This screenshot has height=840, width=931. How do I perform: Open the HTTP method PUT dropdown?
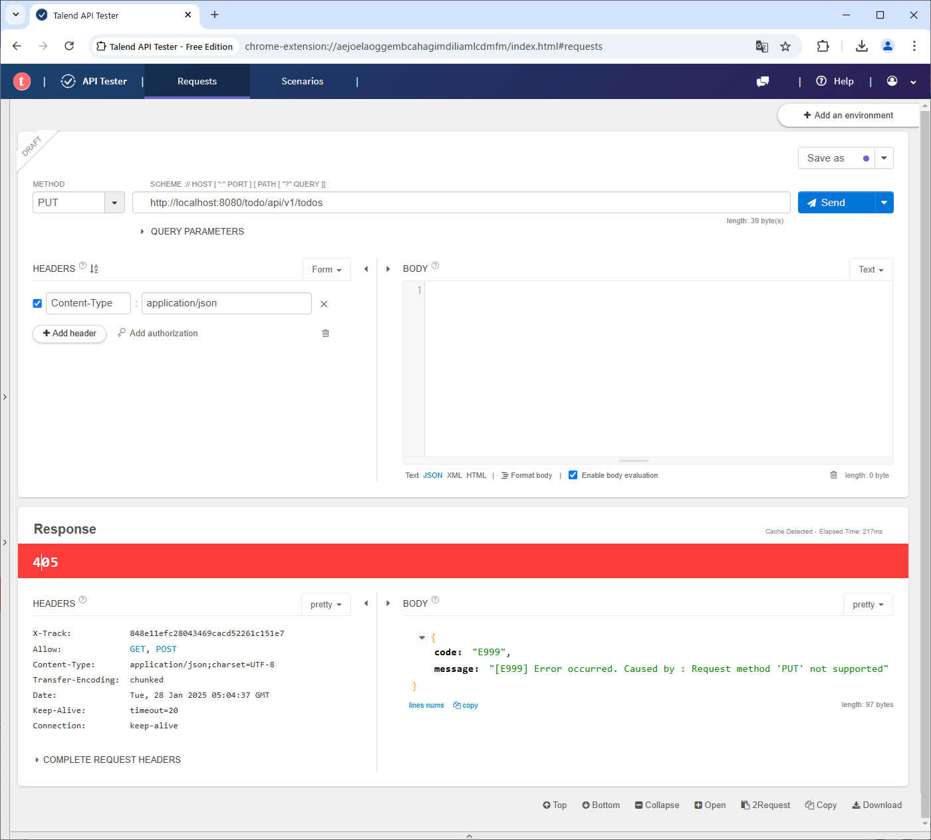pyautogui.click(x=114, y=203)
